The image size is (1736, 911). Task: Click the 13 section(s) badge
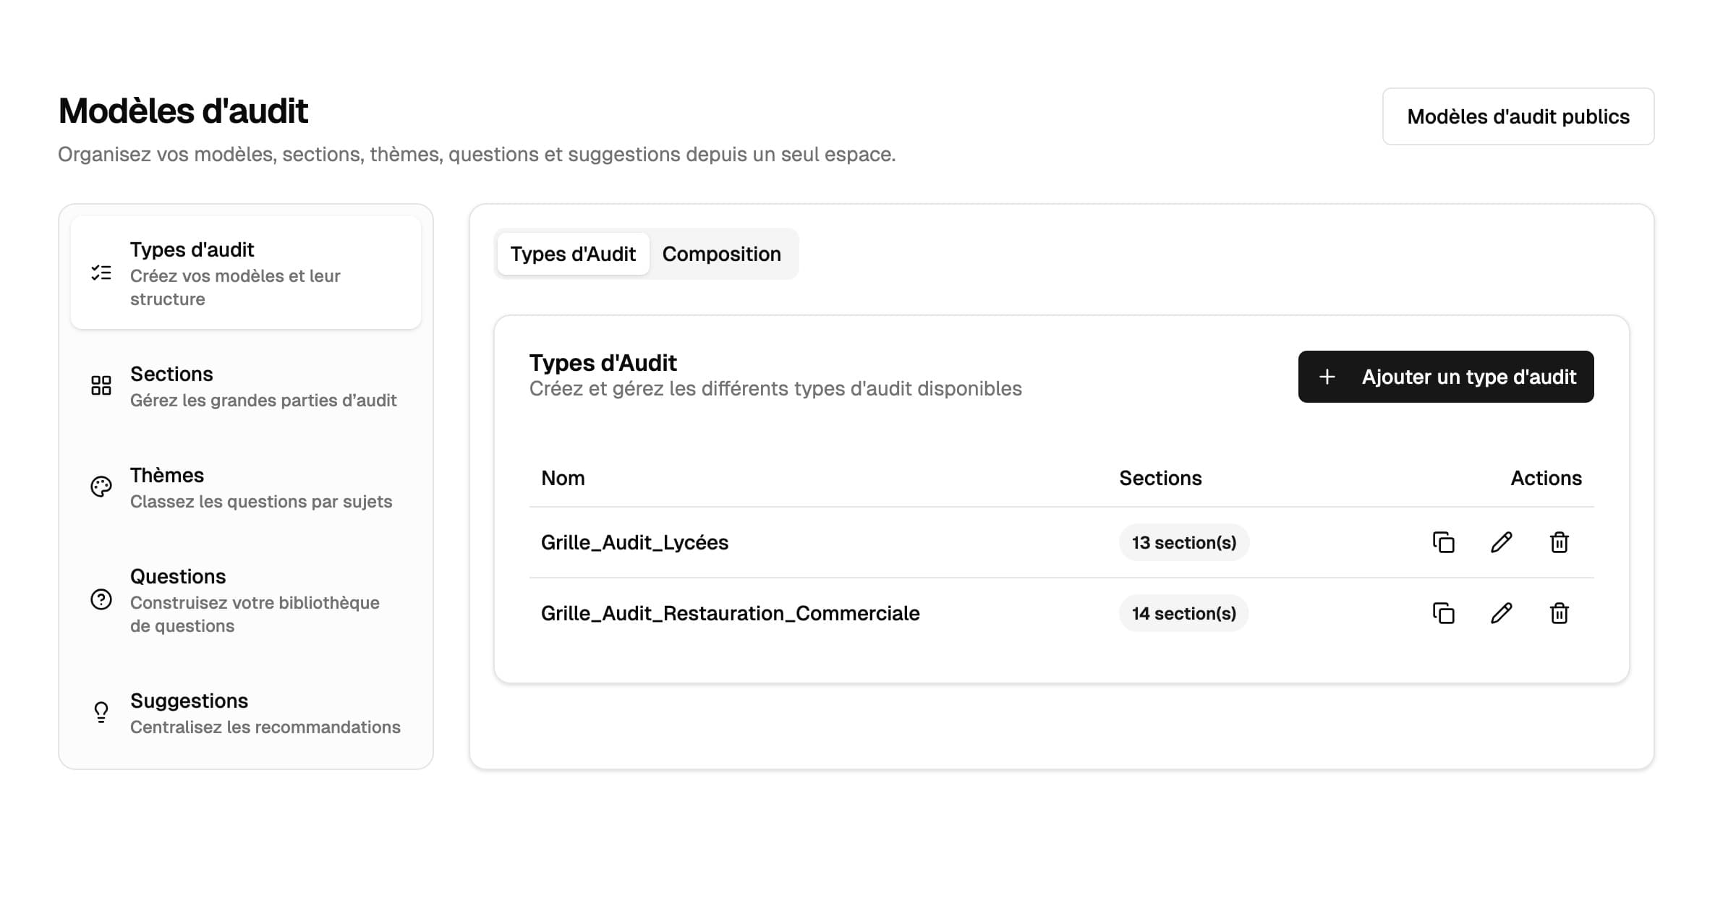[x=1183, y=542]
